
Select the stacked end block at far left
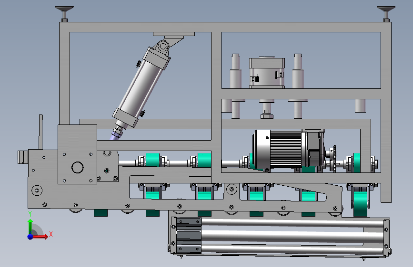pos(23,157)
